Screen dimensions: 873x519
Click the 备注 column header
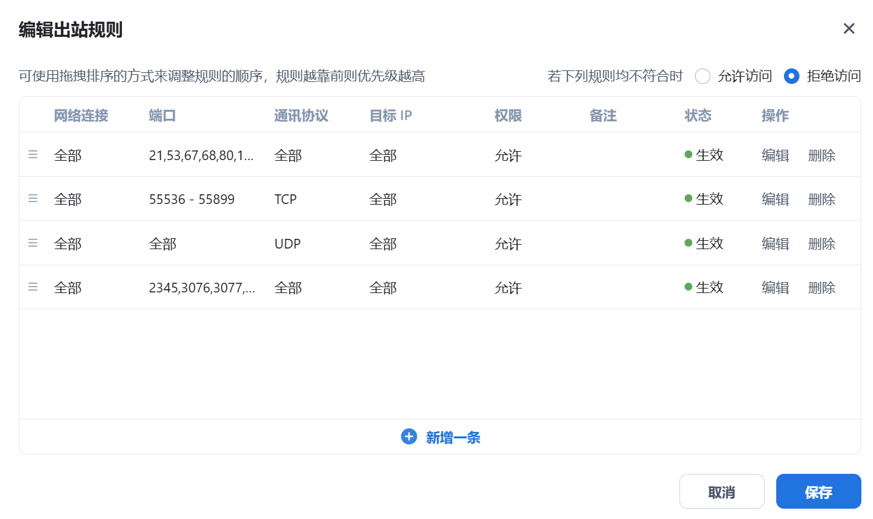point(603,116)
